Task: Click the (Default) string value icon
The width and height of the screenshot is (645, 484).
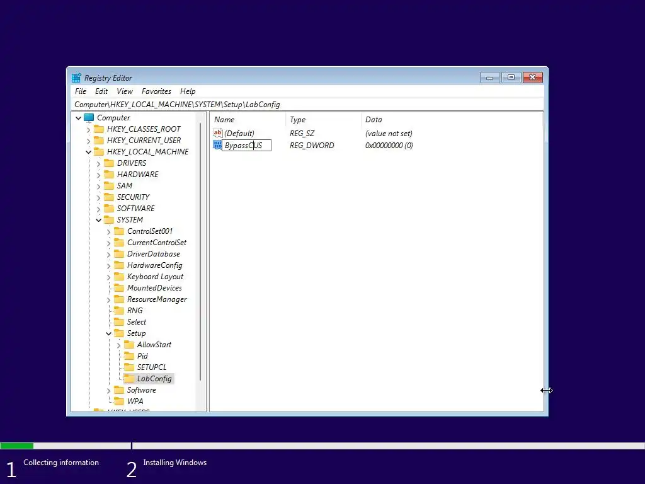Action: click(x=217, y=133)
